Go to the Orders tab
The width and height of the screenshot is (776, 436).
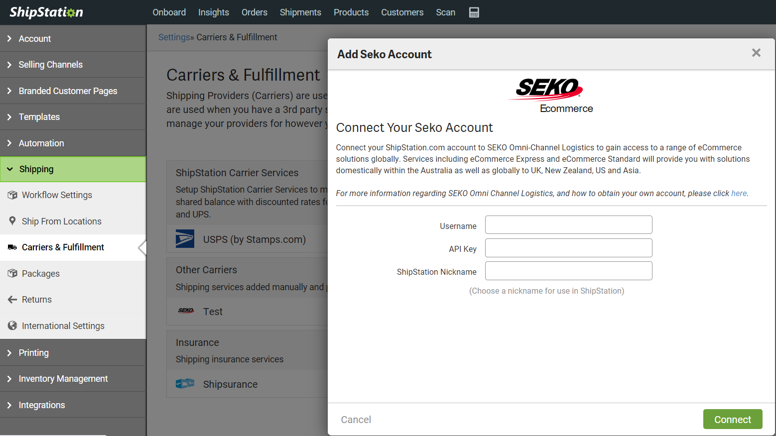point(255,12)
